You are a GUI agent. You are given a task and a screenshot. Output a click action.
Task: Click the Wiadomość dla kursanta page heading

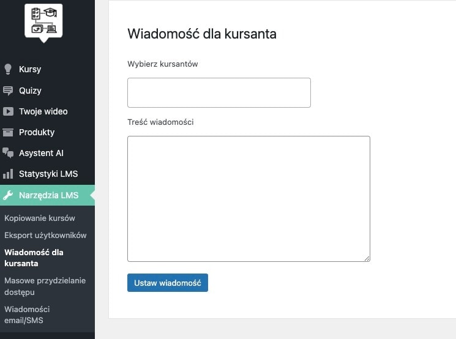[202, 34]
